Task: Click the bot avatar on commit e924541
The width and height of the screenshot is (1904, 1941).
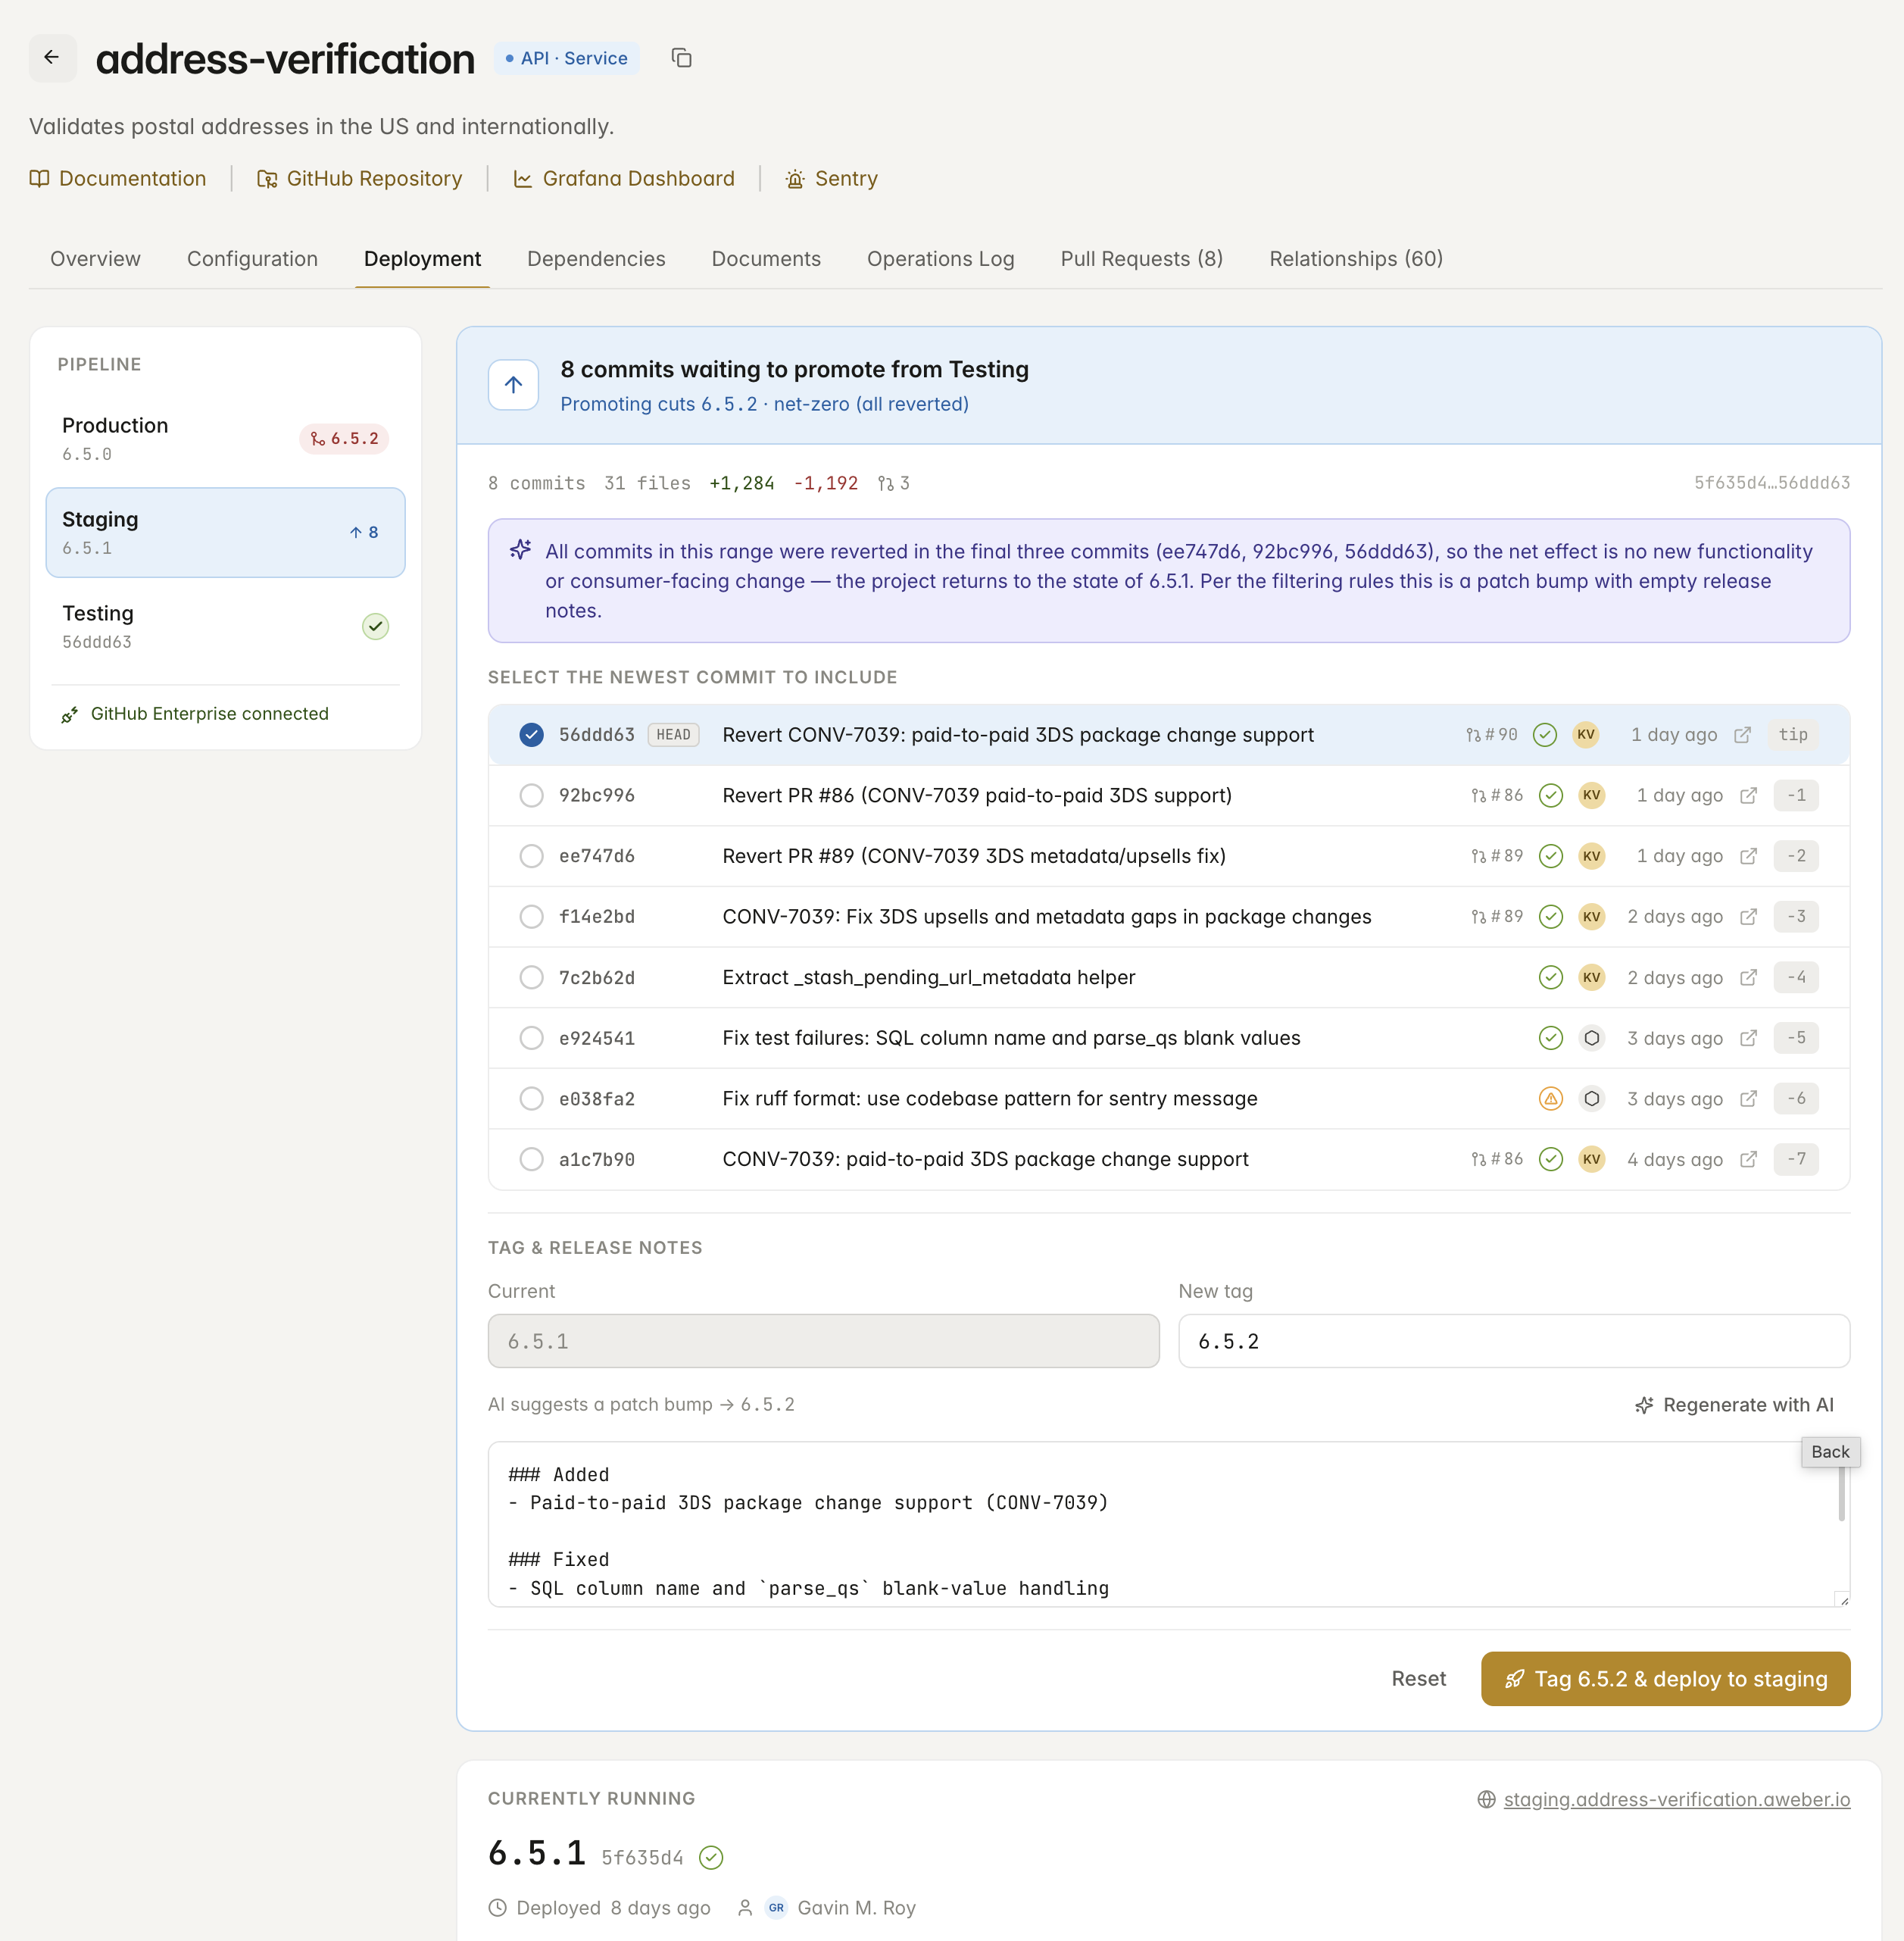Action: point(1591,1037)
